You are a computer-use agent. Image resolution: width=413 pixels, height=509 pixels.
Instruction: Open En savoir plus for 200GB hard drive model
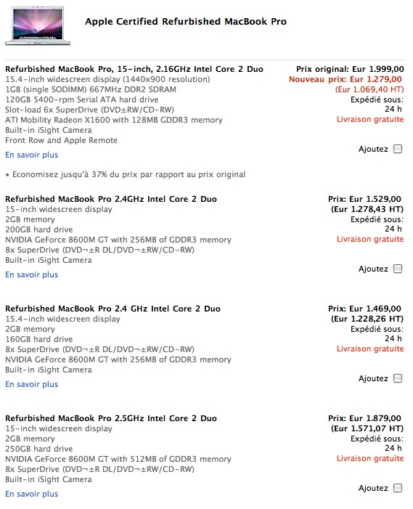coord(31,274)
